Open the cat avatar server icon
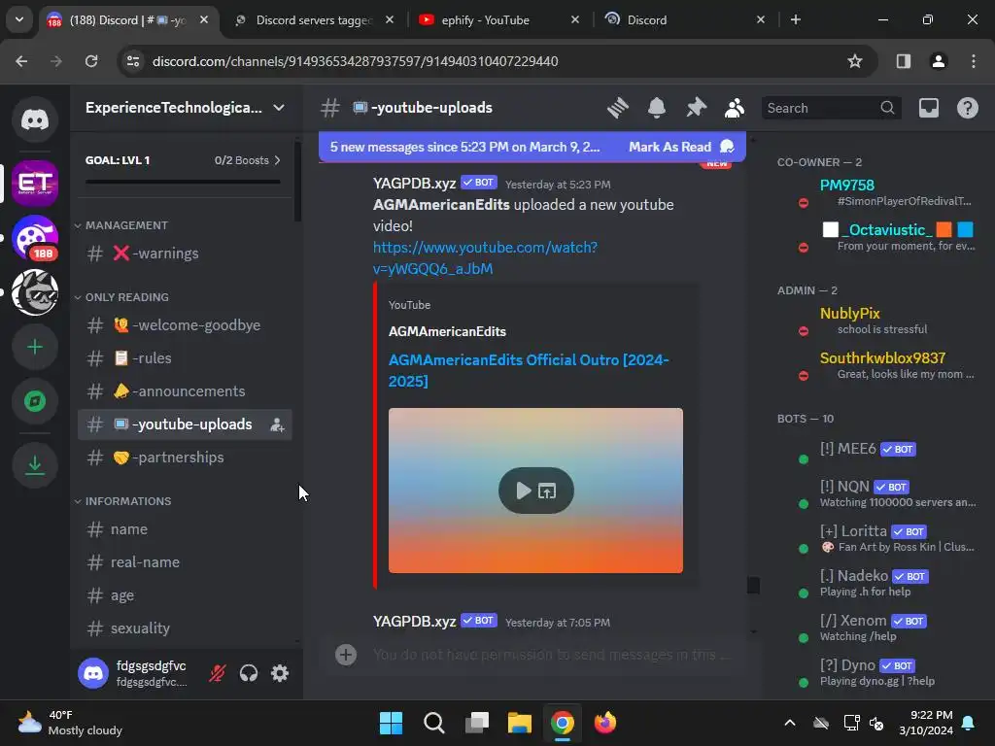 click(35, 292)
